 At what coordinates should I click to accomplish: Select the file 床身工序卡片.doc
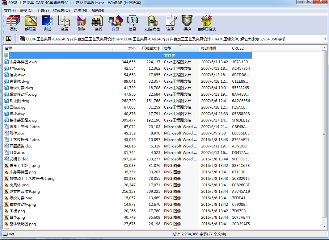(x=24, y=126)
